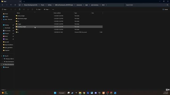Click the Delete trash icon in toolbar

32,9
